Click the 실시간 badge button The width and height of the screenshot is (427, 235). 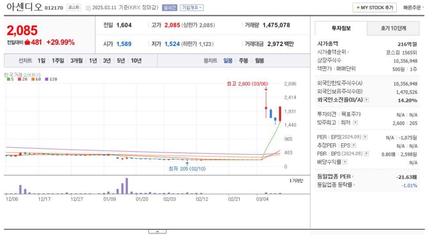[x=169, y=8]
